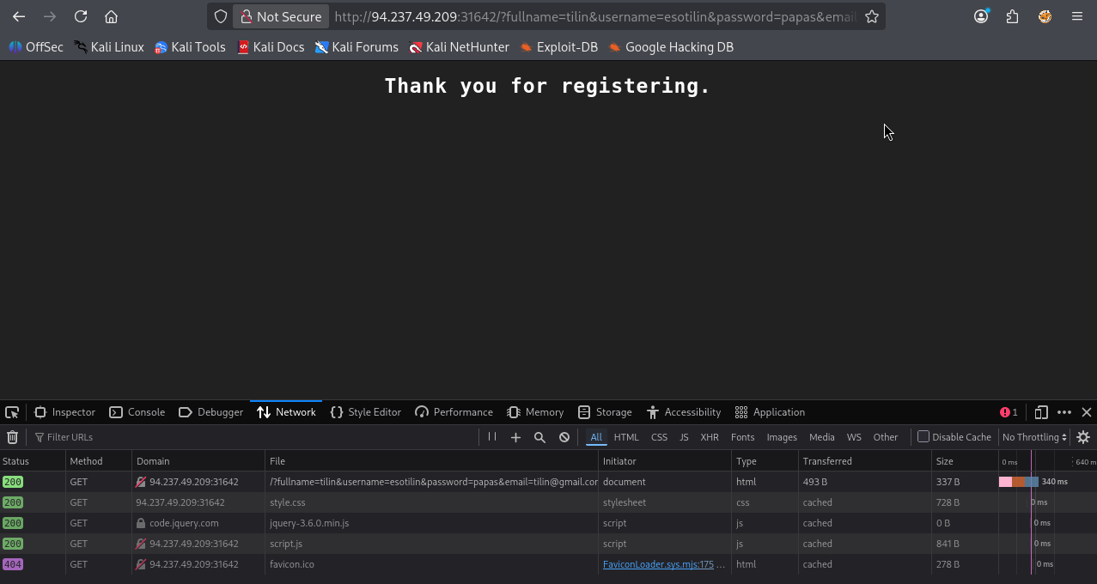Pause network request recording
The width and height of the screenshot is (1097, 584).
point(492,437)
